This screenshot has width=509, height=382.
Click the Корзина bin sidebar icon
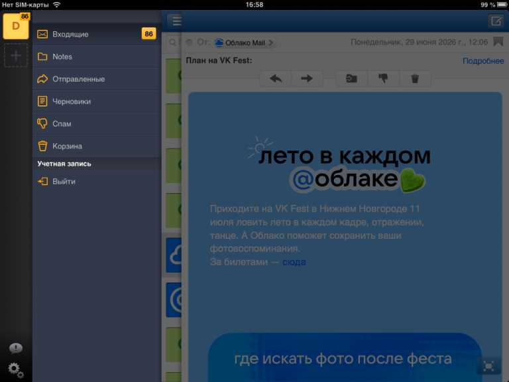(42, 146)
